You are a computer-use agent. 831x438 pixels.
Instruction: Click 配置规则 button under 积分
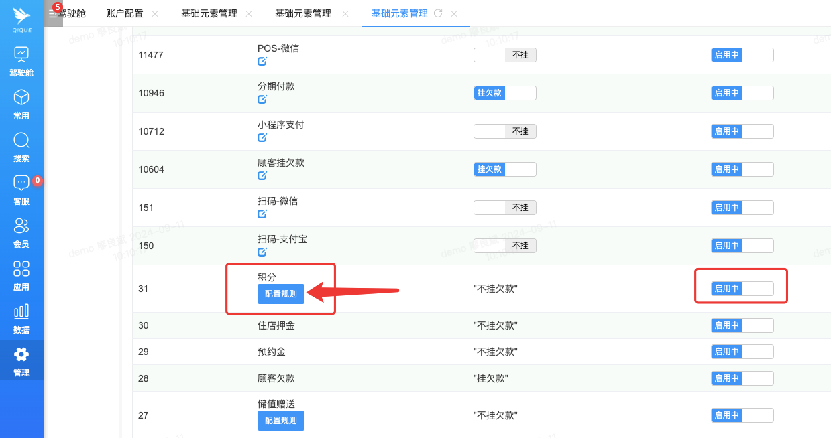pyautogui.click(x=280, y=294)
